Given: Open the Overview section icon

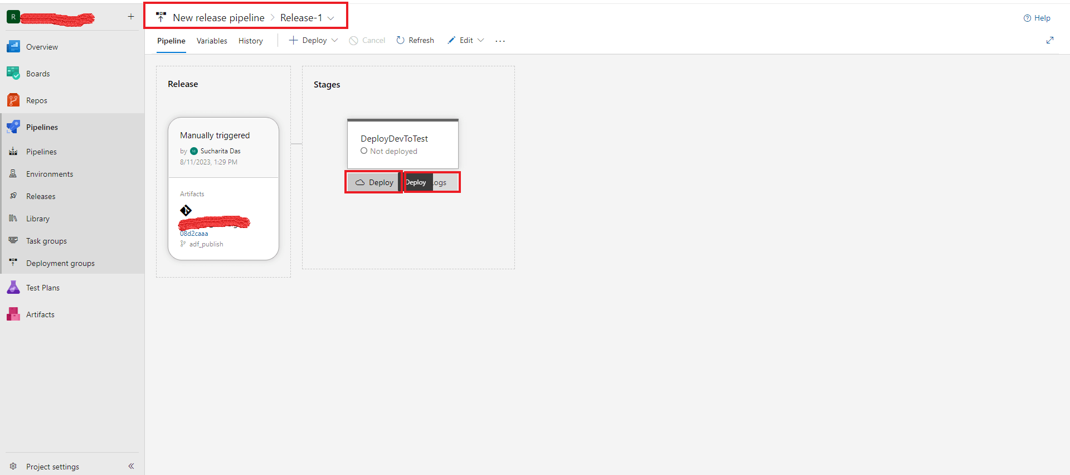Looking at the screenshot, I should point(13,47).
